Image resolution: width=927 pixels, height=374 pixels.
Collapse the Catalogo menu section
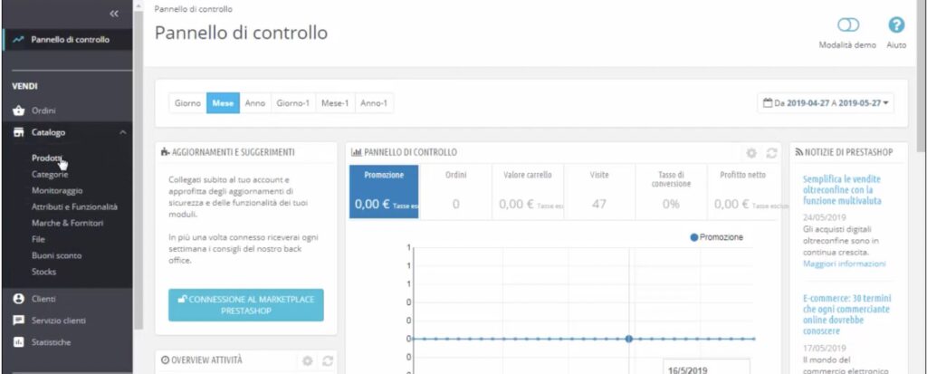click(122, 133)
